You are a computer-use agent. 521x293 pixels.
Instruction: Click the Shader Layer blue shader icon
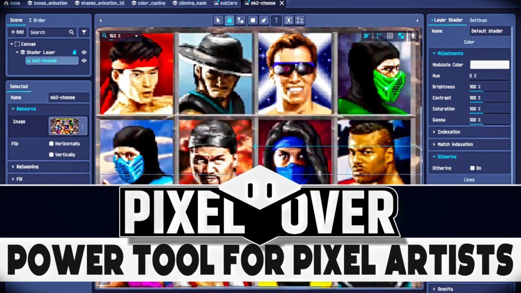[x=74, y=52]
